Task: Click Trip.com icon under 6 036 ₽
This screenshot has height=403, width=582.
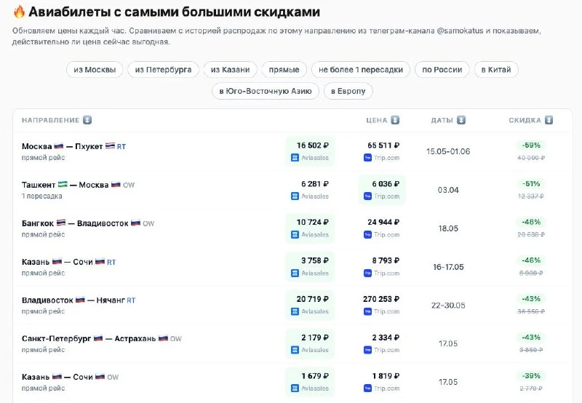Action: [x=367, y=196]
